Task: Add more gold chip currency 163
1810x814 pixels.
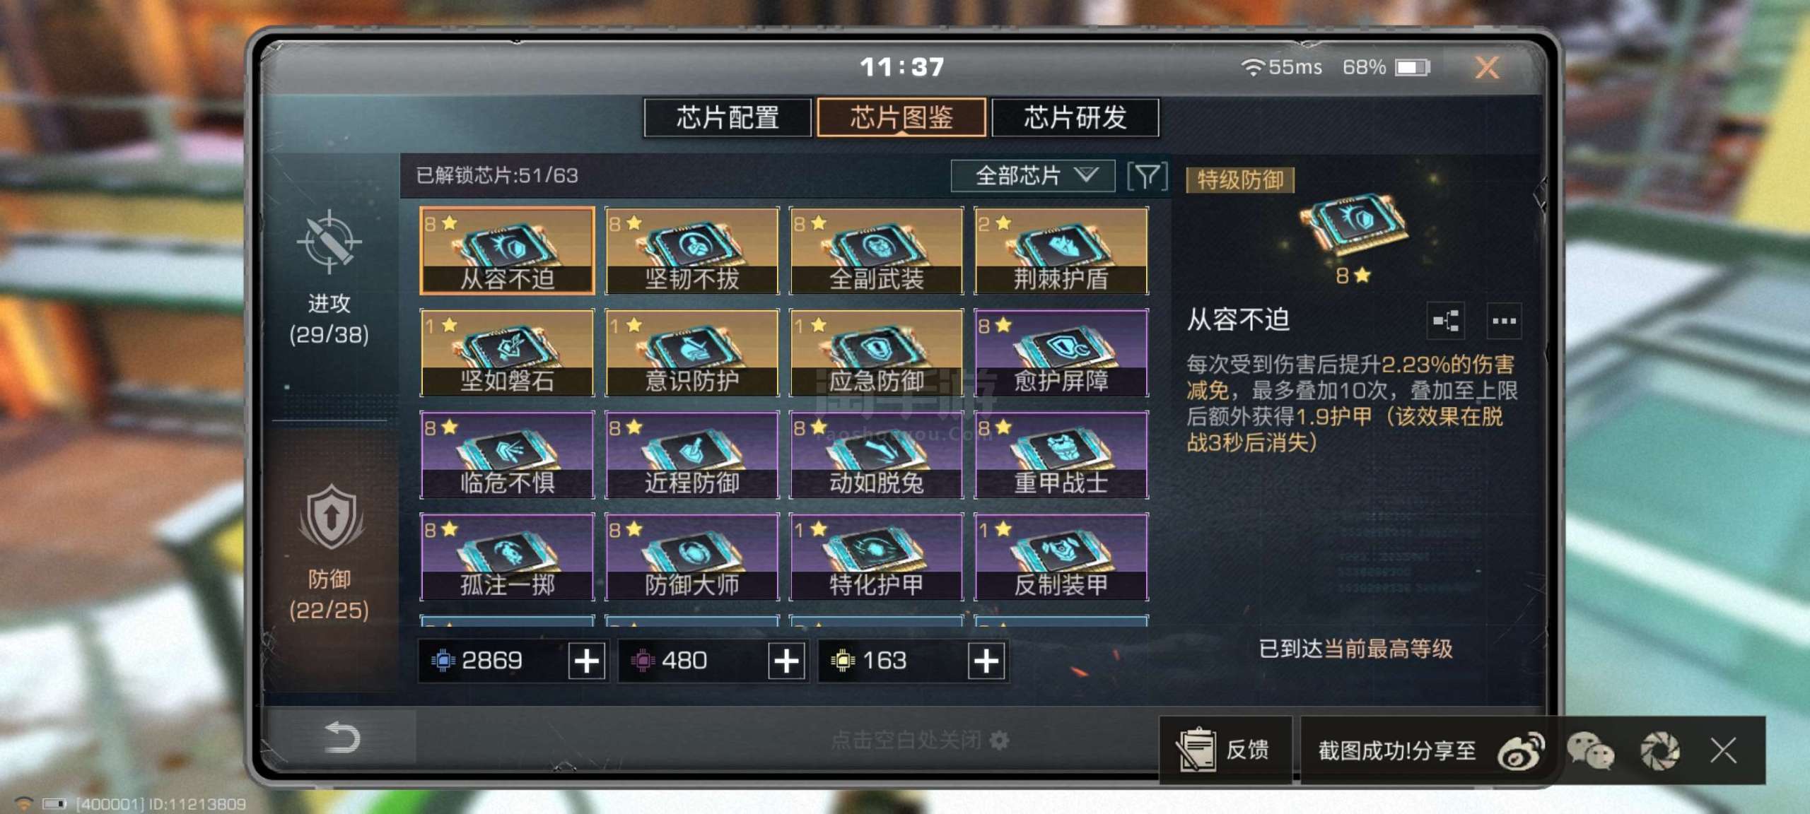Action: coord(986,661)
